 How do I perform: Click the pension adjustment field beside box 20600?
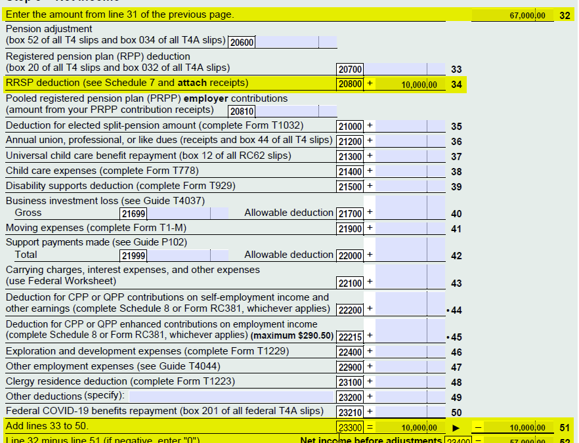point(296,42)
